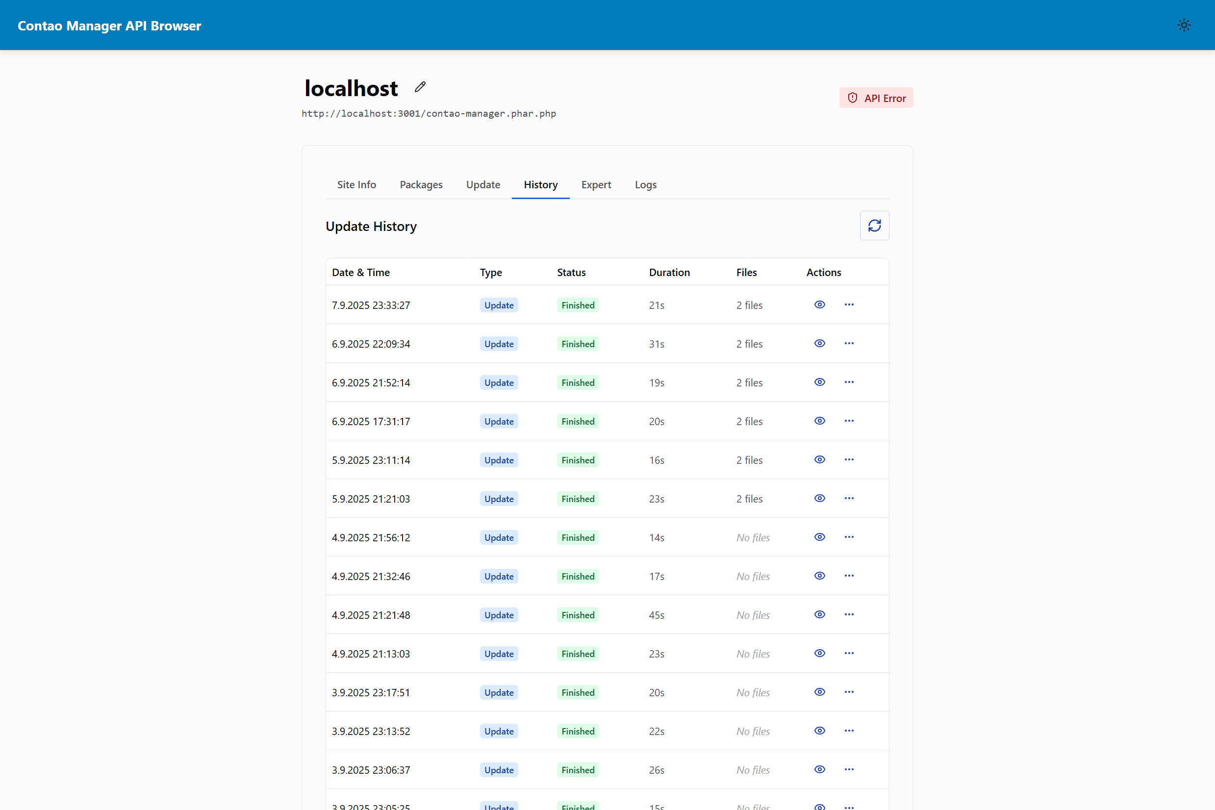View details of the 7.9.2025 23:33:27 entry
This screenshot has height=810, width=1215.
pos(819,305)
